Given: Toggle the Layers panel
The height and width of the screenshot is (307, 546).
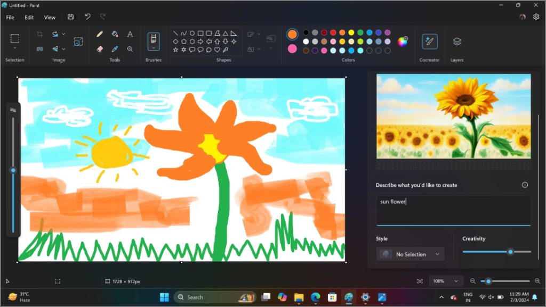Looking at the screenshot, I should click(x=457, y=43).
